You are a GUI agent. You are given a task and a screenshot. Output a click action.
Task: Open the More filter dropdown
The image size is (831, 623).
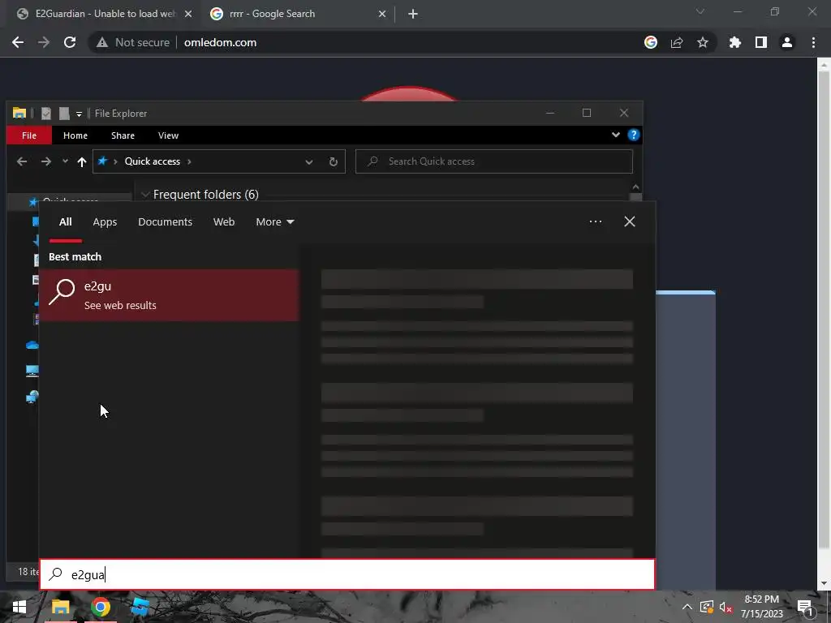[274, 222]
